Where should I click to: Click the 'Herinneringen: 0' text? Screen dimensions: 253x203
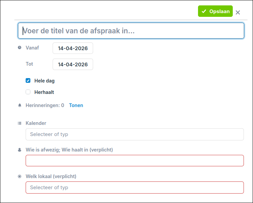coord(45,105)
